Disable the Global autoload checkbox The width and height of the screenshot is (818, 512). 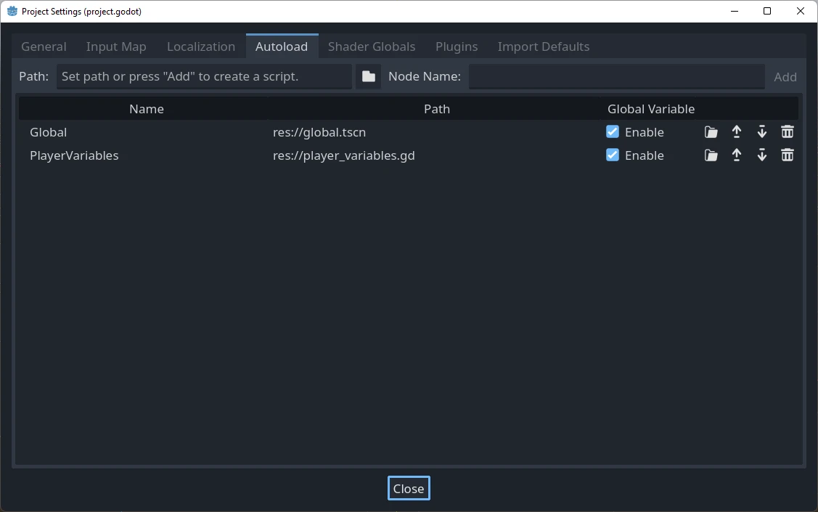pyautogui.click(x=612, y=131)
